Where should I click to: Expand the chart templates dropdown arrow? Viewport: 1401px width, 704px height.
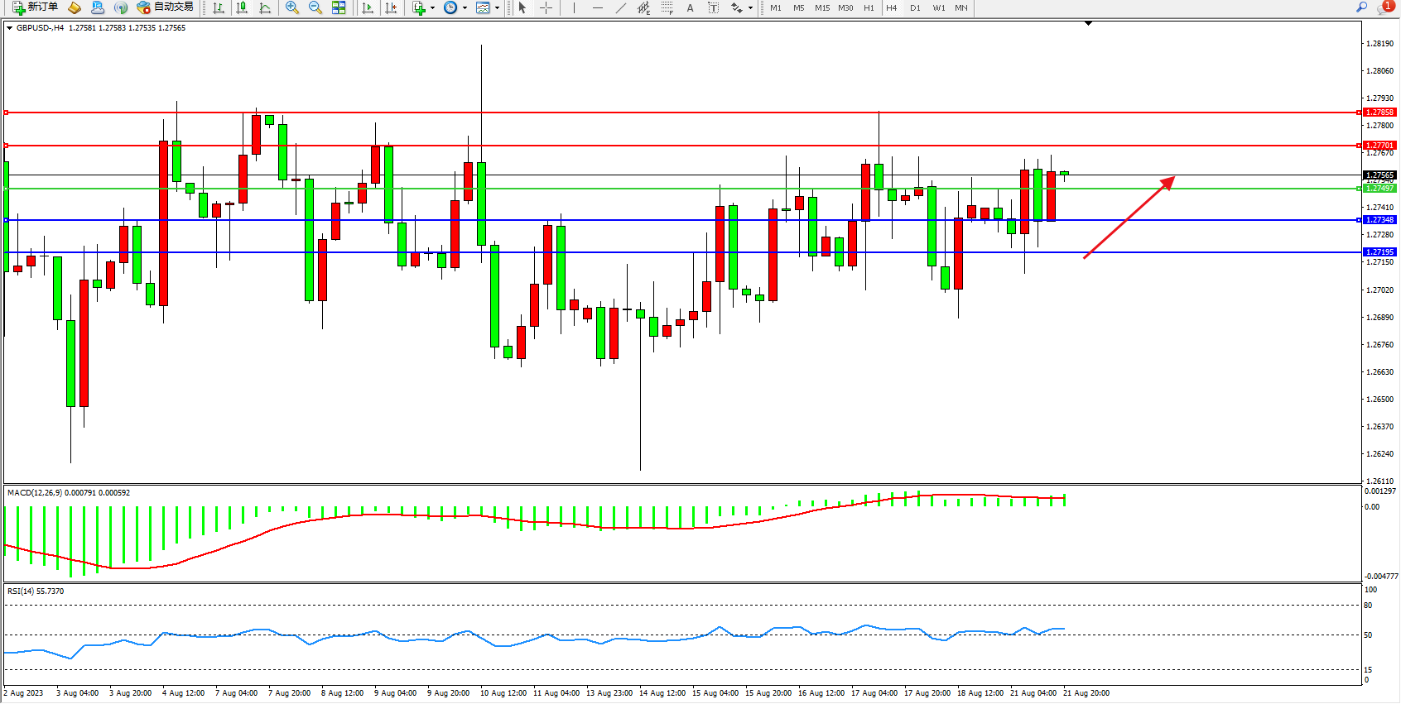tap(497, 8)
